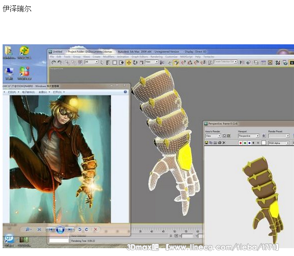
Task: Select the Unlink Selection tool
Action: coord(74,63)
